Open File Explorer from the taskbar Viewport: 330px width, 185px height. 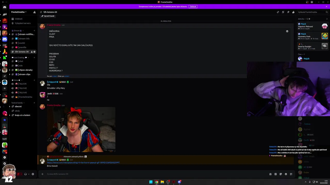coord(162,182)
